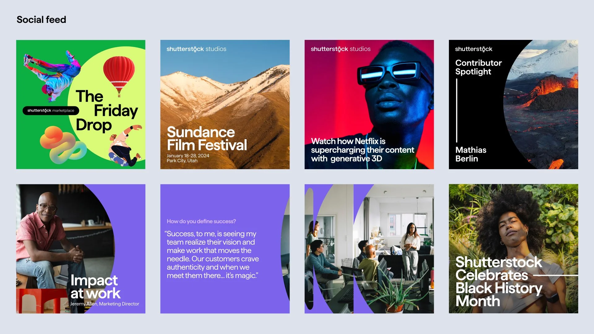Viewport: 594px width, 334px height.
Task: Click 'The Friday Drop' title text
Action: pyautogui.click(x=107, y=111)
